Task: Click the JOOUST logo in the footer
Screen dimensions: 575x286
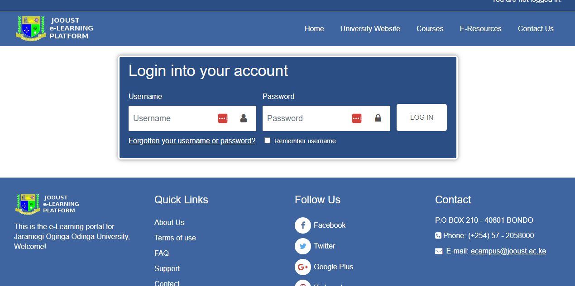Action: click(x=27, y=204)
